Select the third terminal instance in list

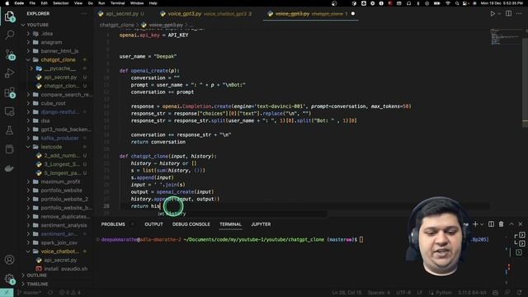(x=519, y=252)
